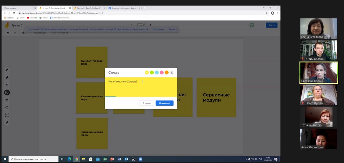The image size is (344, 163).
Task: Switch to the Zoom browser tab
Action: pos(124,8)
